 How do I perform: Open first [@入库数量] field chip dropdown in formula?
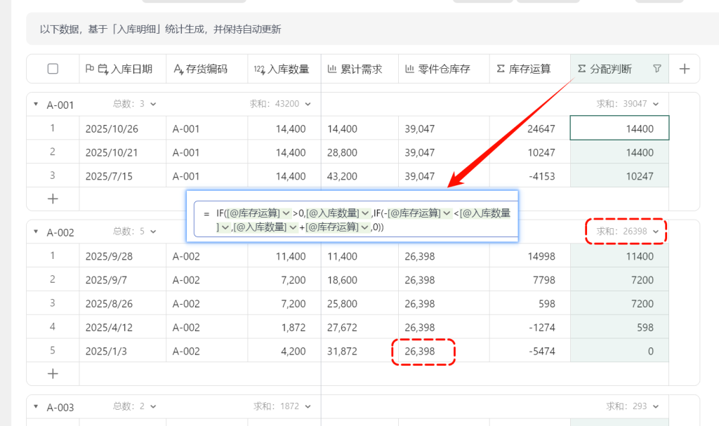click(365, 213)
